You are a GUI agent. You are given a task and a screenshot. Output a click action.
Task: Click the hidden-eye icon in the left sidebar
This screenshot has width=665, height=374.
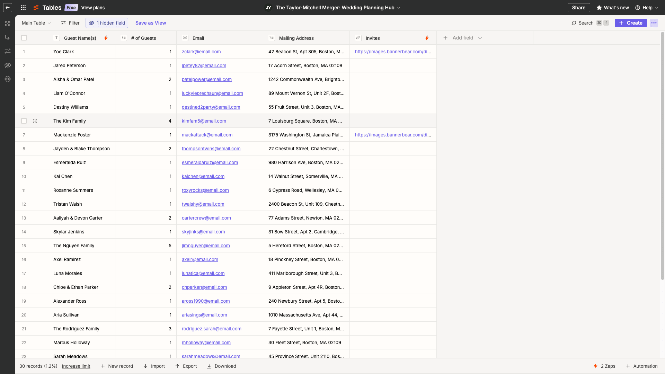click(x=8, y=65)
